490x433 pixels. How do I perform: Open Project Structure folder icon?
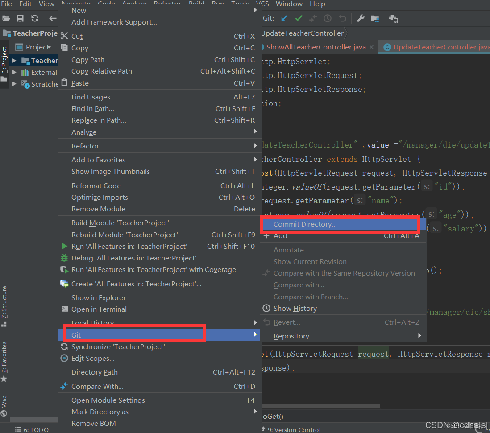tap(375, 19)
